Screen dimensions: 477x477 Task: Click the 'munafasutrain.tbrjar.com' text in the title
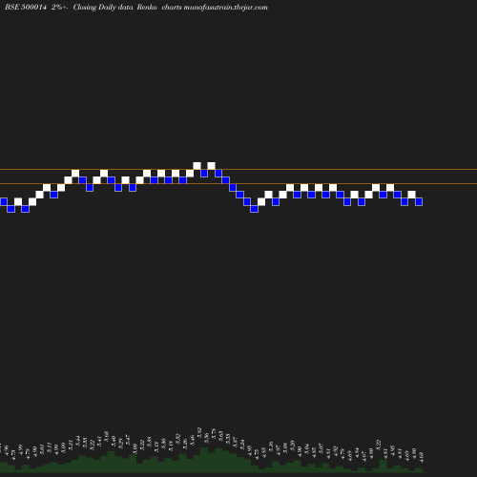[226, 7]
